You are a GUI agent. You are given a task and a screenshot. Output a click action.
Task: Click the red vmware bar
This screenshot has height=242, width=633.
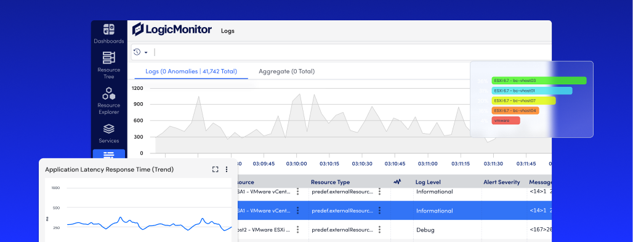point(506,121)
